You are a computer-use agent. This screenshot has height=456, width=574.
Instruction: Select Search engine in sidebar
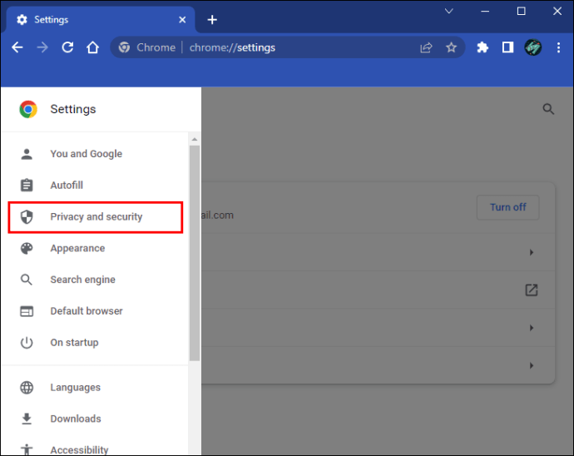pyautogui.click(x=95, y=280)
